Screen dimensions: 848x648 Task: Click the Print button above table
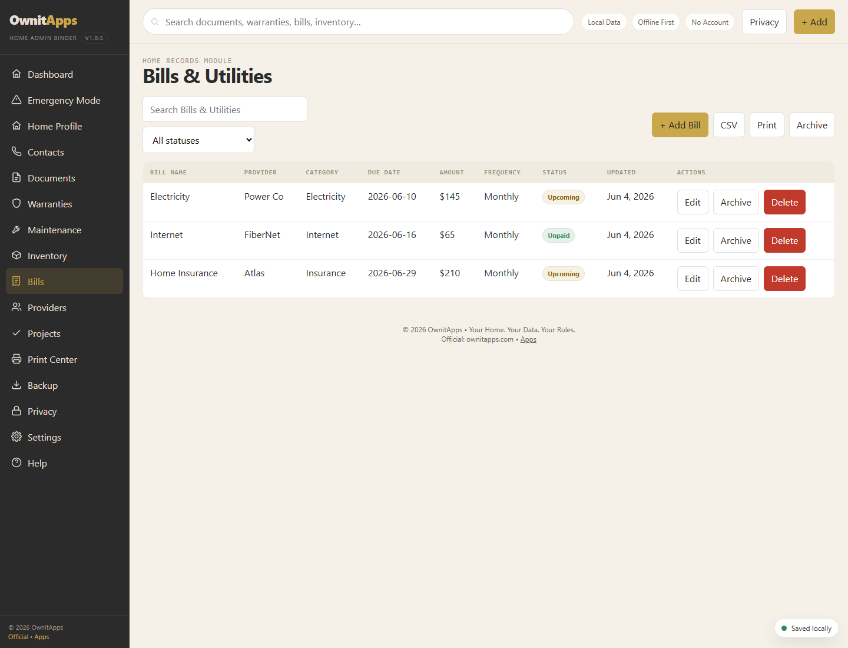click(x=767, y=125)
